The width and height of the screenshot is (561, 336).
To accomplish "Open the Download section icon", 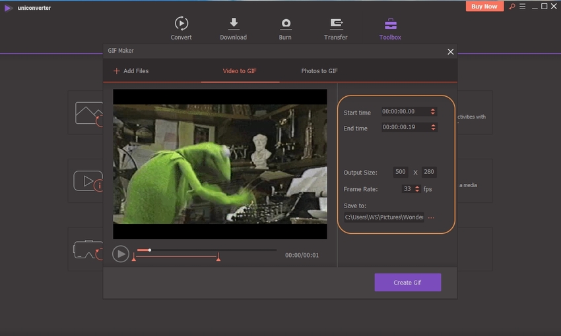I will click(x=233, y=24).
